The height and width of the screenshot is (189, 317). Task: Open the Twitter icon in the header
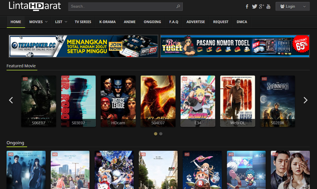coord(254,6)
